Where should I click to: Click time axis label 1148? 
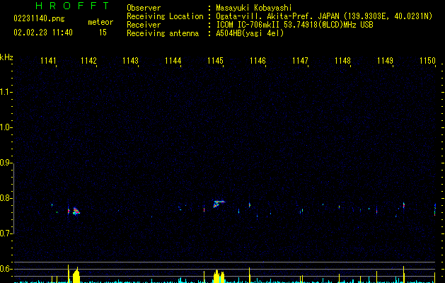(x=343, y=61)
